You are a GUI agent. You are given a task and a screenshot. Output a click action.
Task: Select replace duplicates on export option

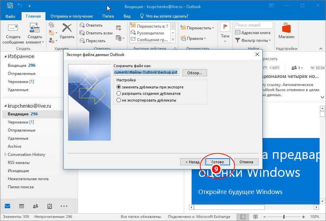pyautogui.click(x=119, y=87)
